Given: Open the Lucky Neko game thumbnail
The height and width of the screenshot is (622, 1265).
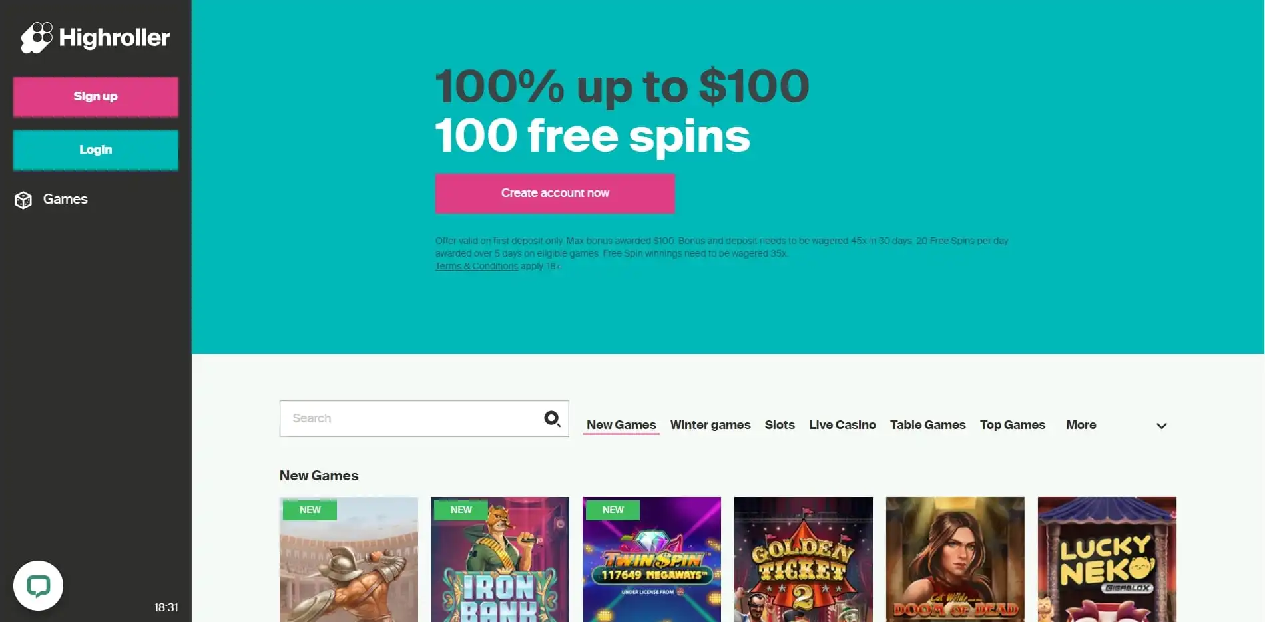Looking at the screenshot, I should pos(1107,559).
